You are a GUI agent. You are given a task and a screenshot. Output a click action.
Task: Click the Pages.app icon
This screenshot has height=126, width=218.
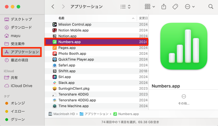tap(55, 48)
